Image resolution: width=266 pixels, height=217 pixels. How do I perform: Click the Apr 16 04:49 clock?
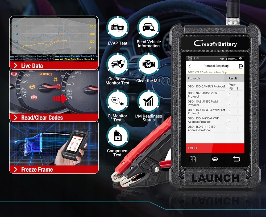(228, 59)
